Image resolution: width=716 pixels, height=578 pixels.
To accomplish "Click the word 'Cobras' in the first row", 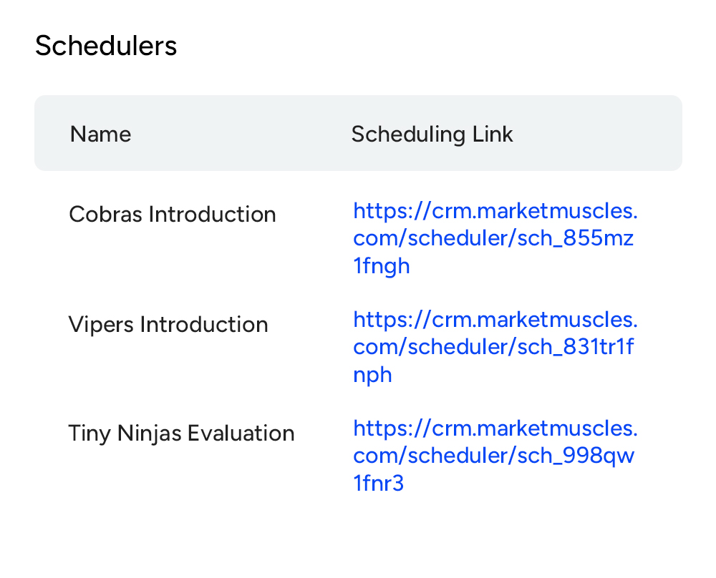I will [106, 215].
